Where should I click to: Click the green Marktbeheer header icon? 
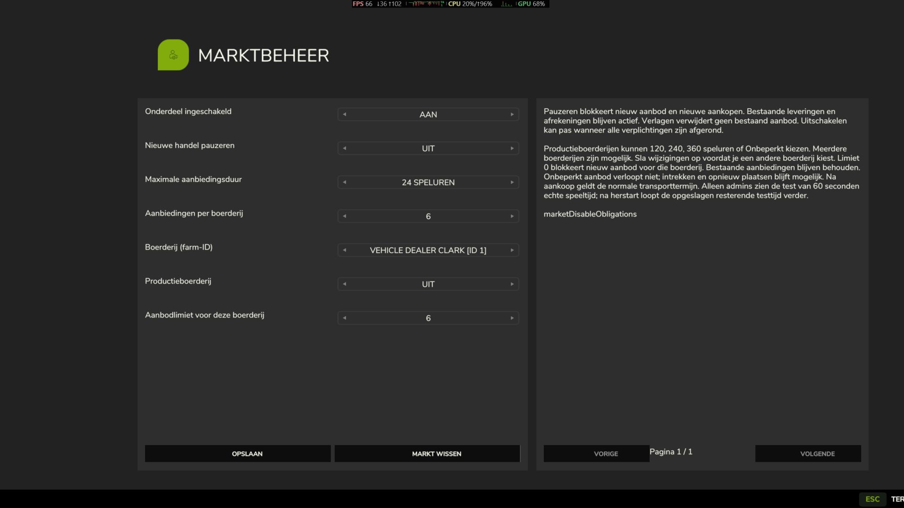coord(173,55)
